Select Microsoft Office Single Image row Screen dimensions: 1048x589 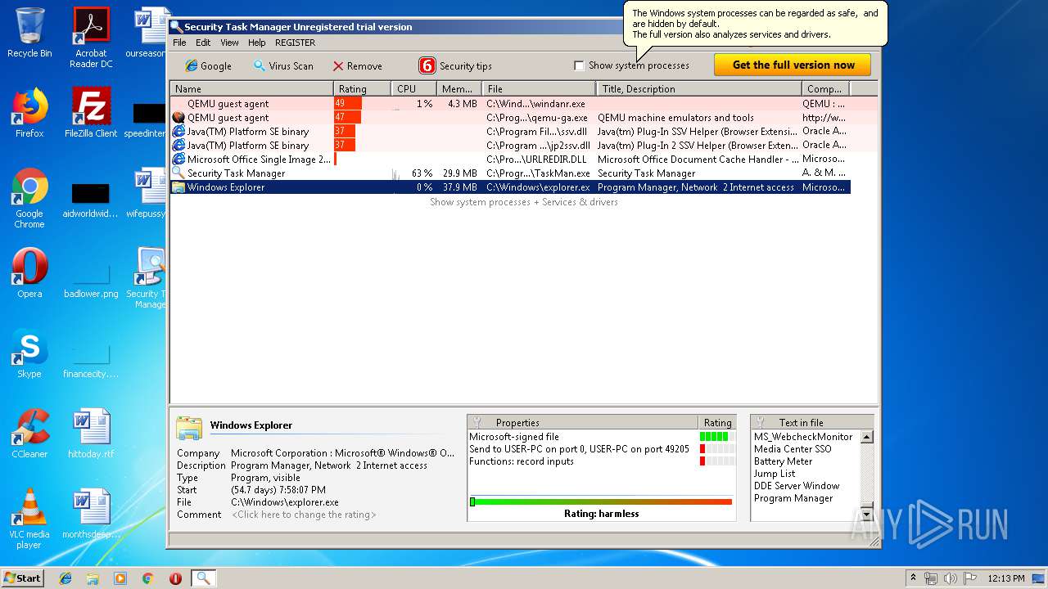510,160
